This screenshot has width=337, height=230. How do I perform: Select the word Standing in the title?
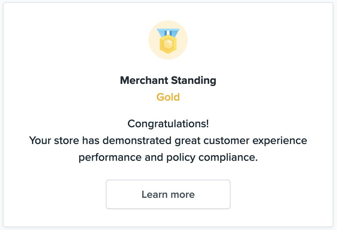193,80
